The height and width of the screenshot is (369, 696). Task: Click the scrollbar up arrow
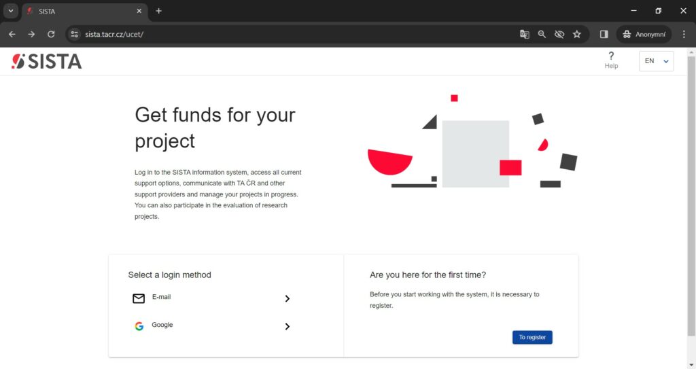[x=691, y=52]
